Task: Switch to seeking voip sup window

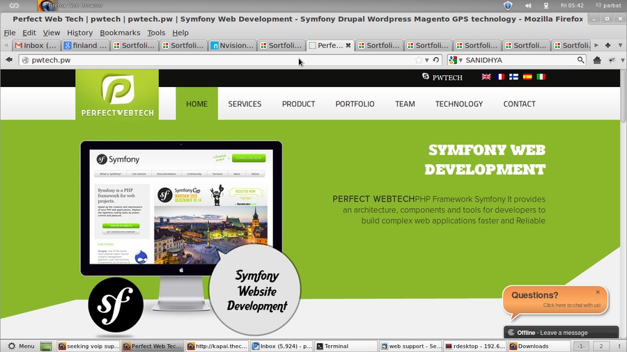Action: click(88, 346)
